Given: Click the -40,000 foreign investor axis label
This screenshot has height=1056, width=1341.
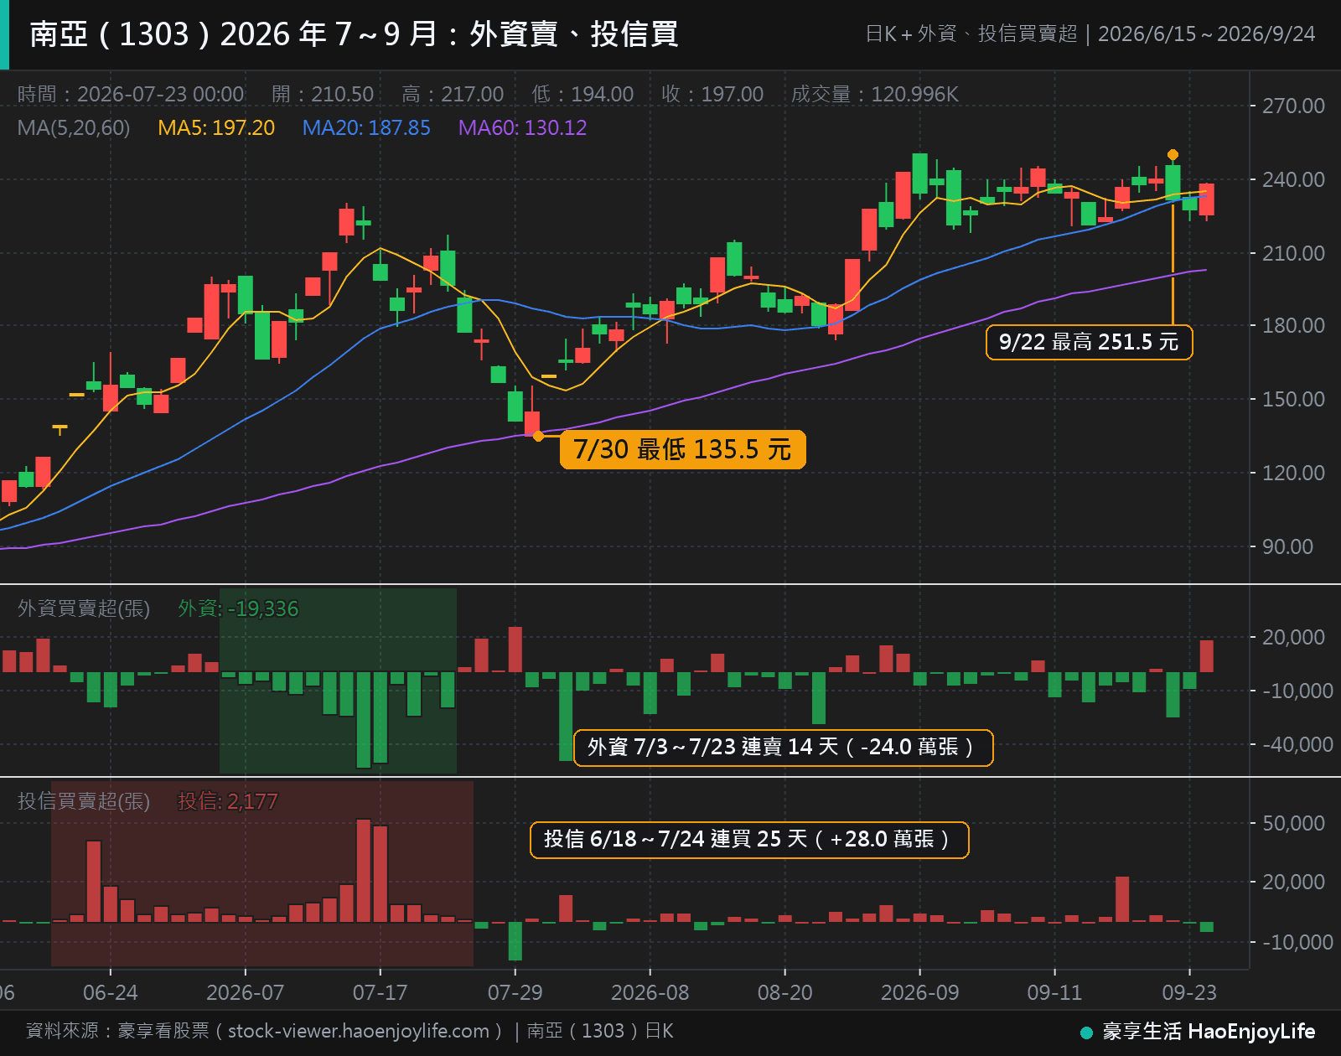Looking at the screenshot, I should [x=1297, y=745].
